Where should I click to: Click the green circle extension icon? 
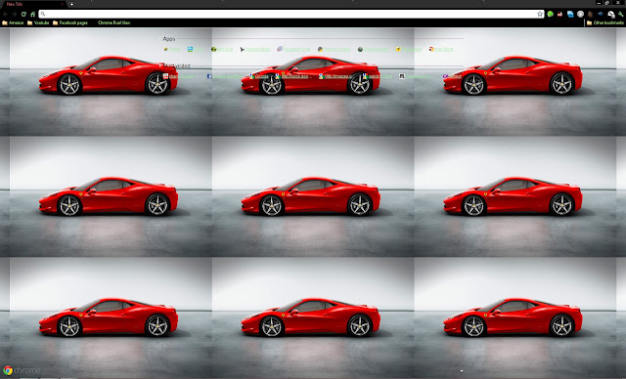coord(550,14)
